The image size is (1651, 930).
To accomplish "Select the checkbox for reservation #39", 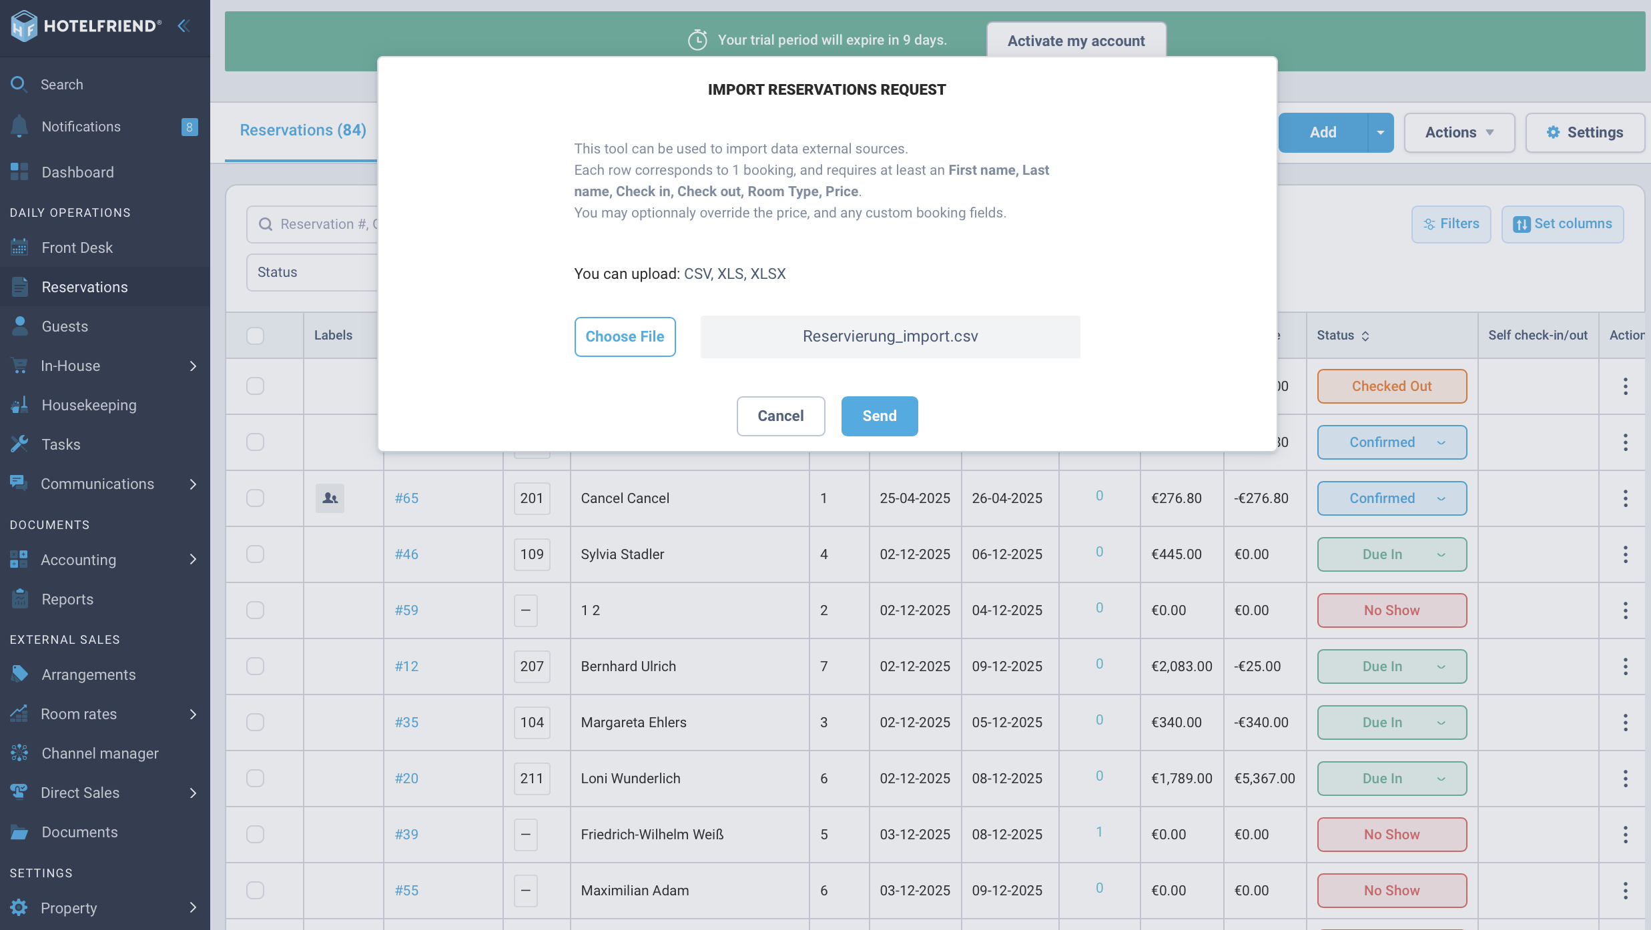I will point(255,834).
